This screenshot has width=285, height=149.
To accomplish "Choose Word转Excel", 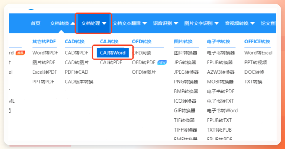I will (258, 53).
